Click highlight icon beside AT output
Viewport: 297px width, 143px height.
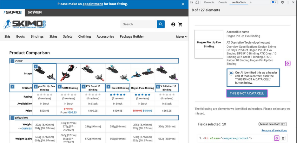tap(287, 64)
